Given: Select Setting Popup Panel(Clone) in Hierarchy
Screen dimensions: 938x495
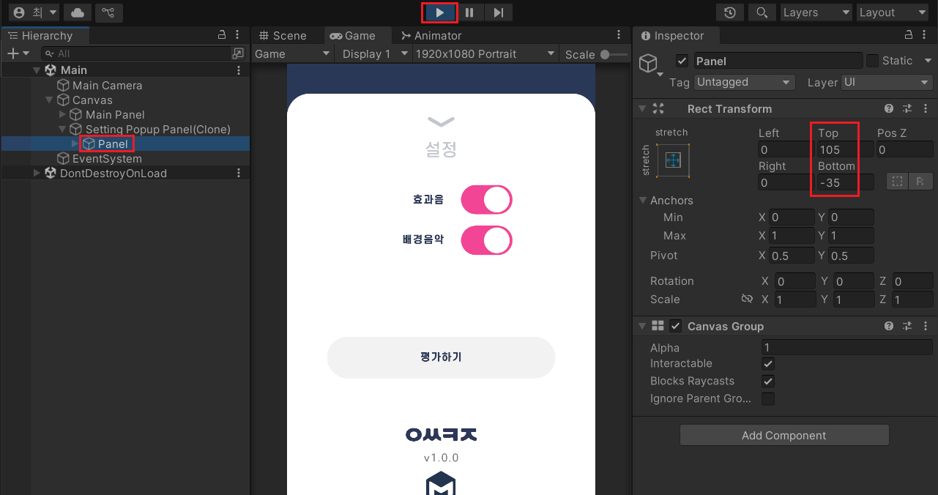Looking at the screenshot, I should (157, 129).
